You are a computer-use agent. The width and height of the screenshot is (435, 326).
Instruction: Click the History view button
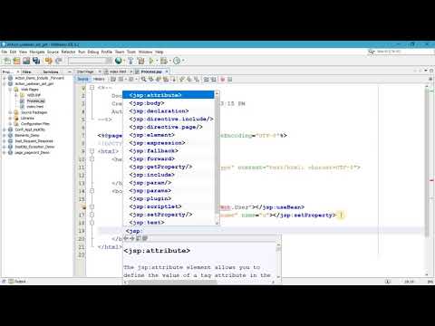coord(99,80)
